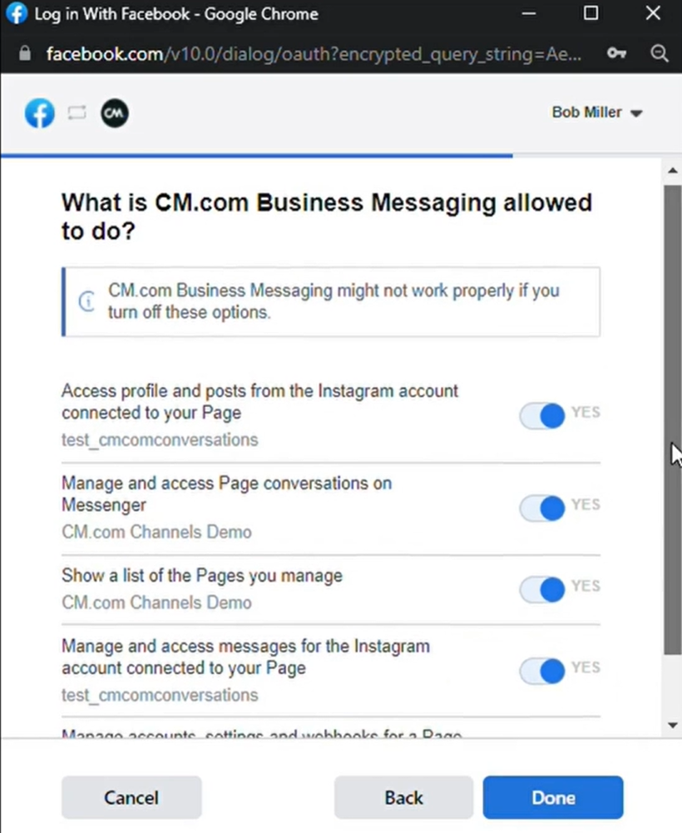The width and height of the screenshot is (682, 833).
Task: Click the sync arrows icon between logos
Action: tap(77, 113)
